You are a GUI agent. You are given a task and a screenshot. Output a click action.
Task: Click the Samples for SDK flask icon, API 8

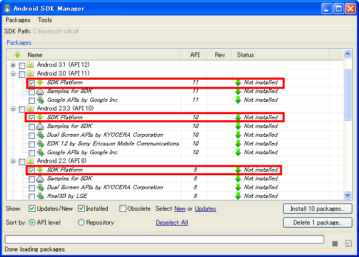[x=40, y=179]
